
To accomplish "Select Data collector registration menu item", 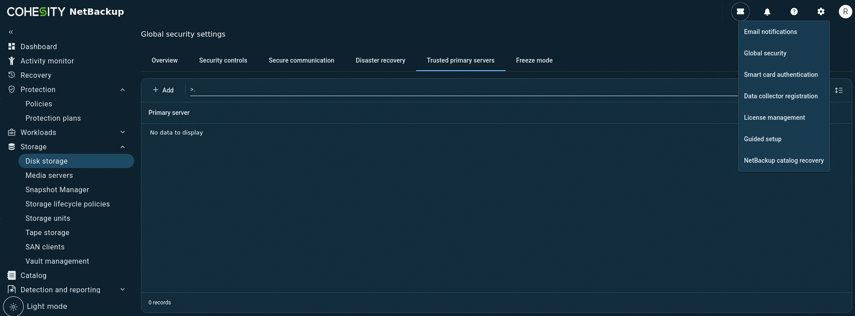I will tap(784, 96).
